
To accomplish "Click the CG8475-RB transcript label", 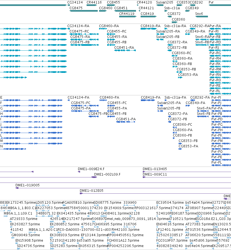I will point(80,42).
